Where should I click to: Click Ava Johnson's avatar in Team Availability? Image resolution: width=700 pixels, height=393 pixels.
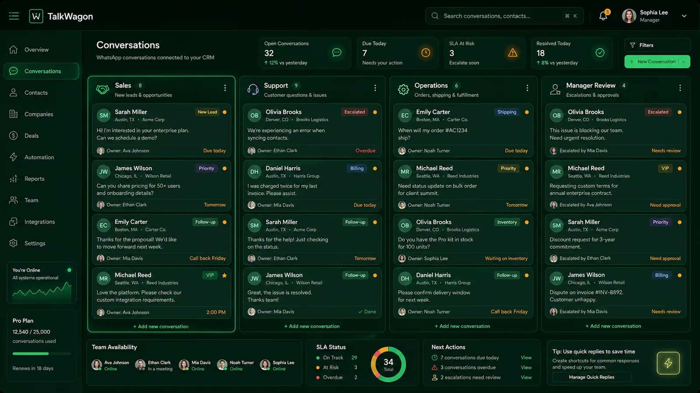(97, 365)
